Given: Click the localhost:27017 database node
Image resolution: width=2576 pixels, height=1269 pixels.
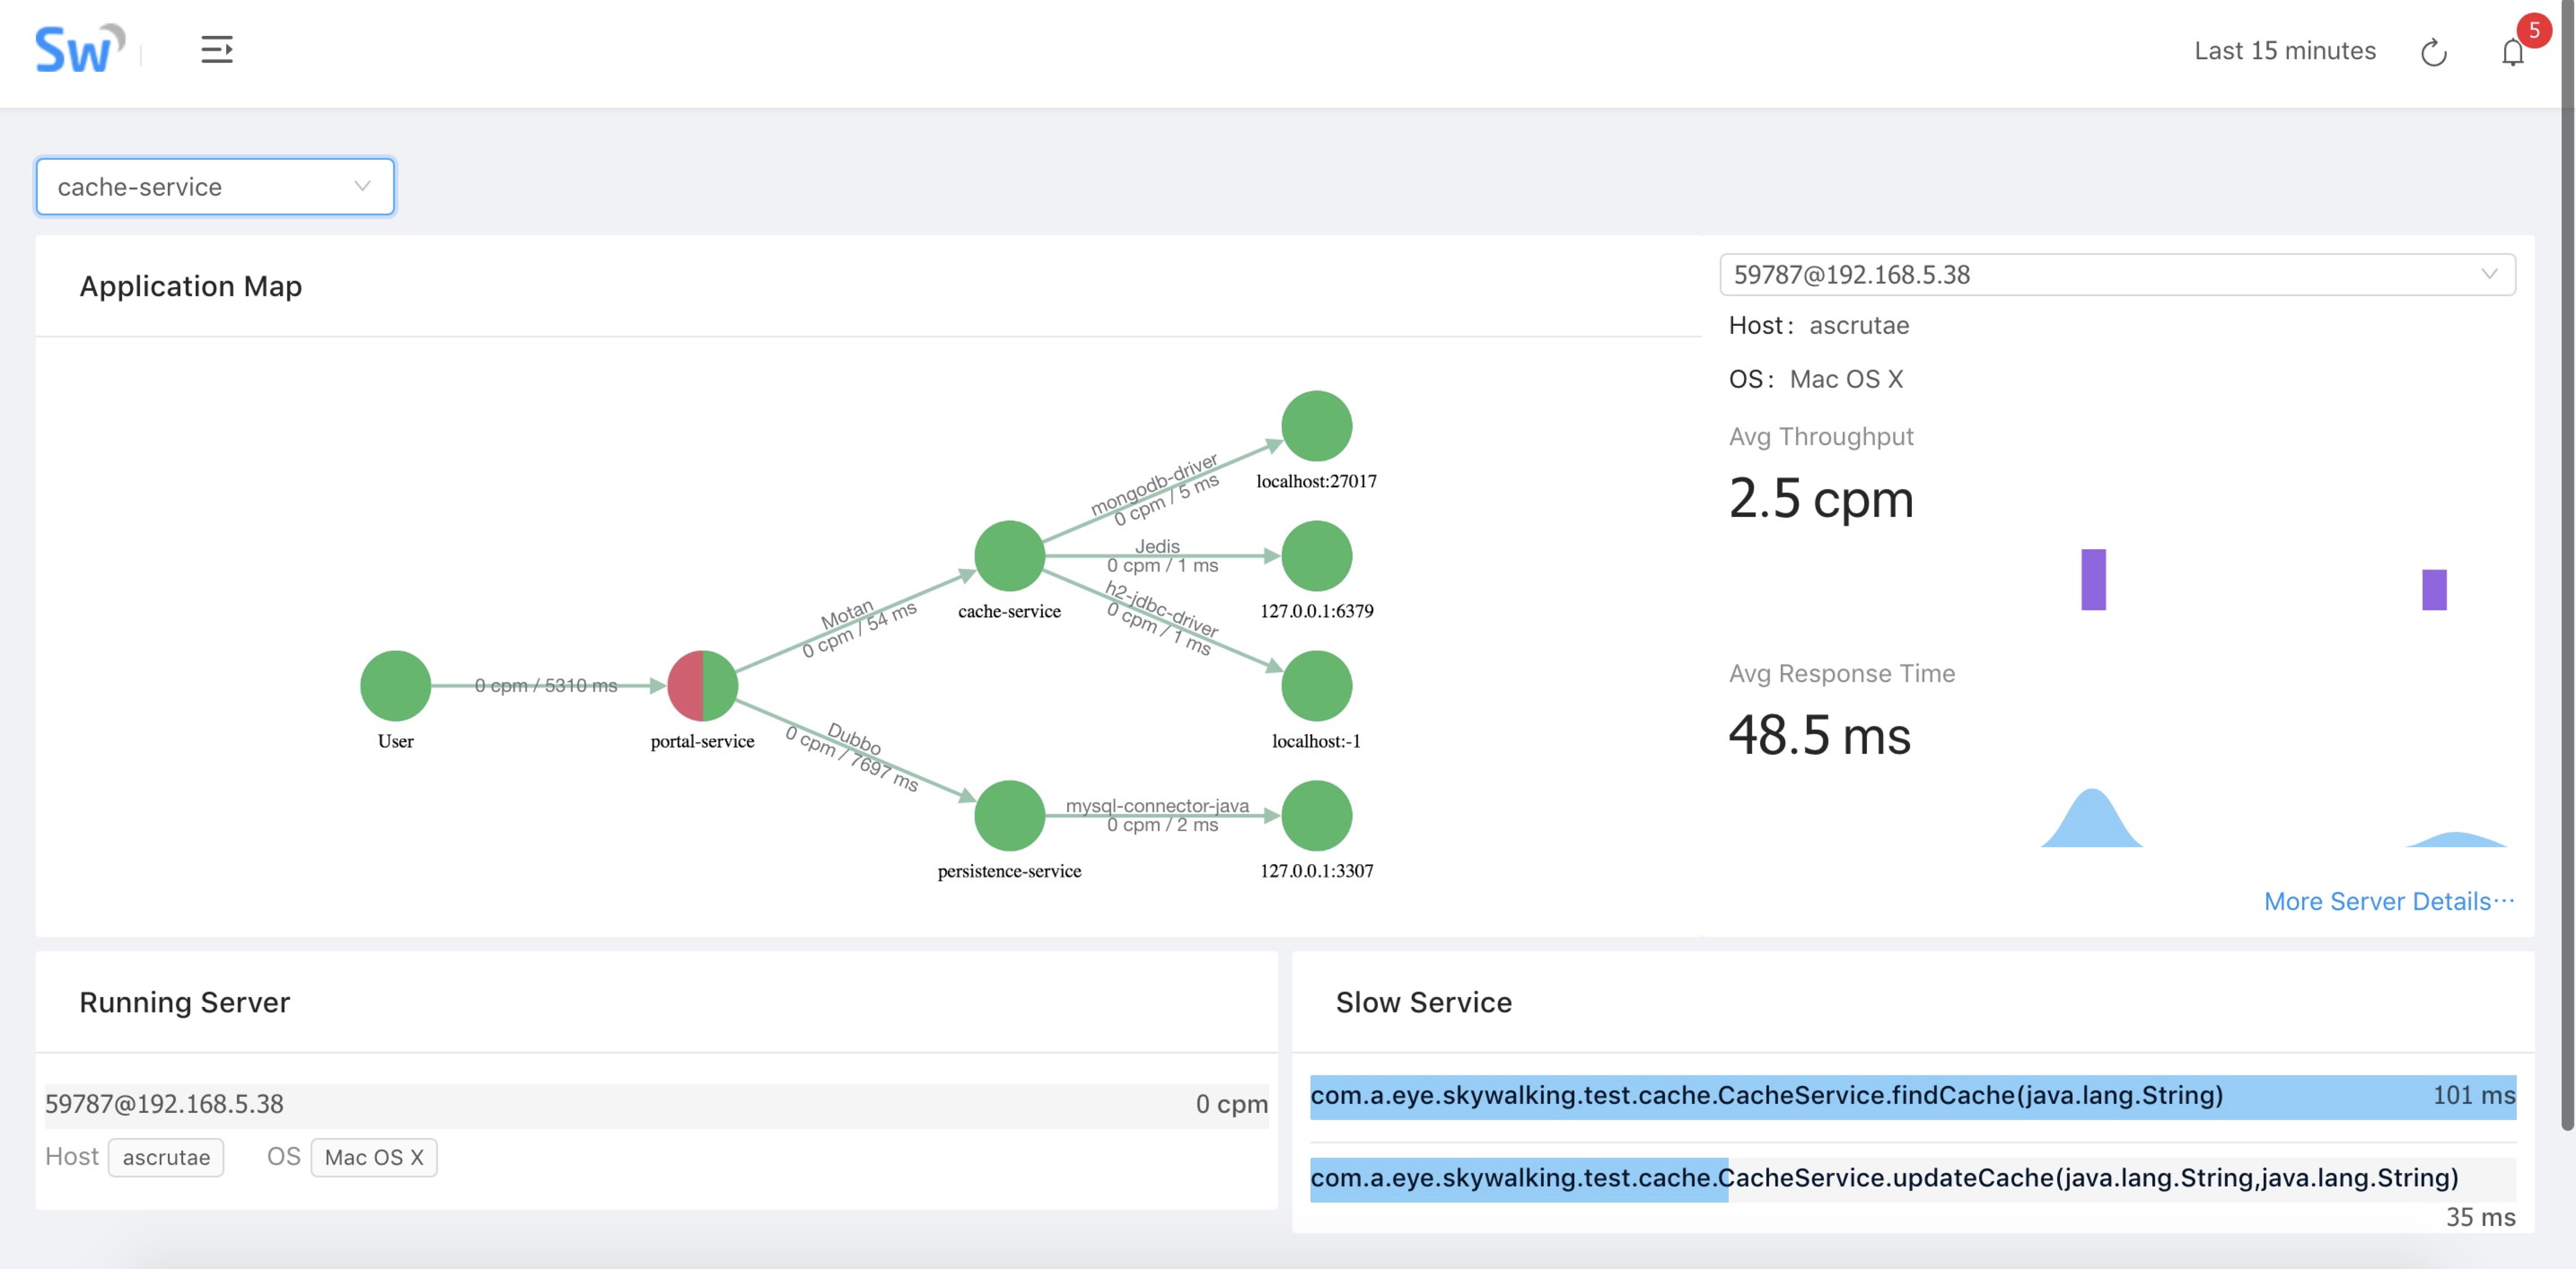Looking at the screenshot, I should point(1316,425).
